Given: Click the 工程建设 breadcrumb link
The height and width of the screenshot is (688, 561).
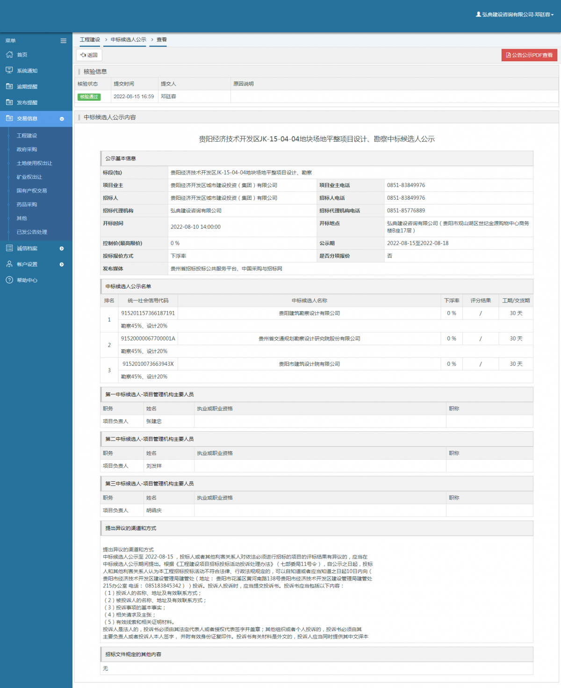Looking at the screenshot, I should click(x=90, y=40).
